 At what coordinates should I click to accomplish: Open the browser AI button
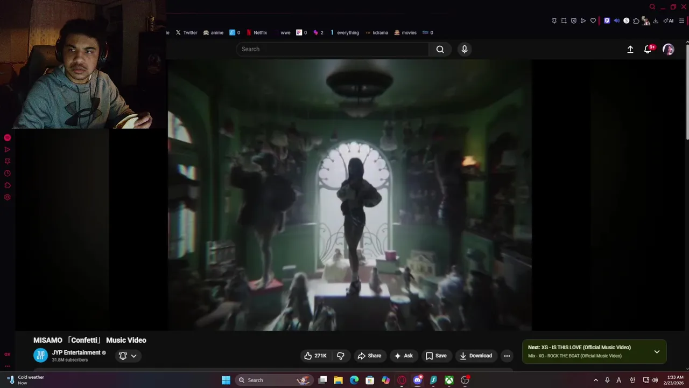(668, 21)
